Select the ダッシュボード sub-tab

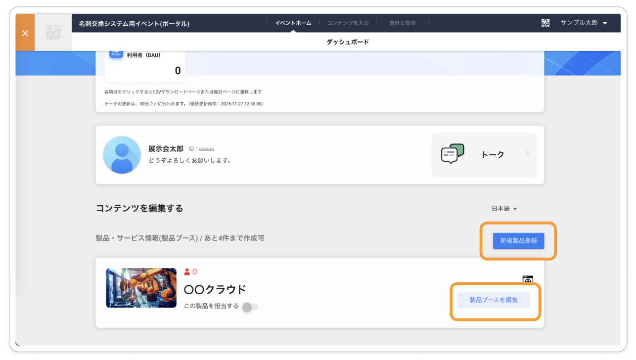(348, 42)
